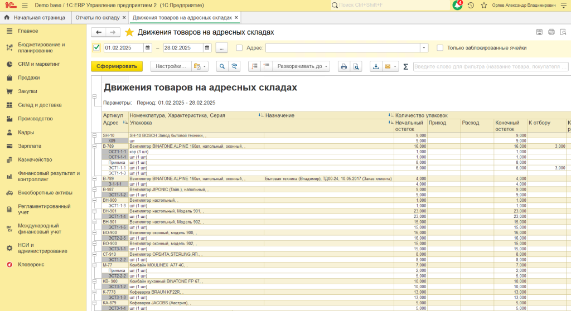Click the sum sigma icon
This screenshot has height=311, width=571.
coord(406,67)
